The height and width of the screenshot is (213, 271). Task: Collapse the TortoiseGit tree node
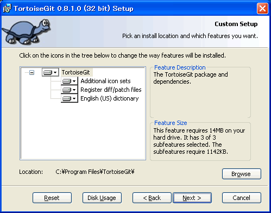coord(32,73)
